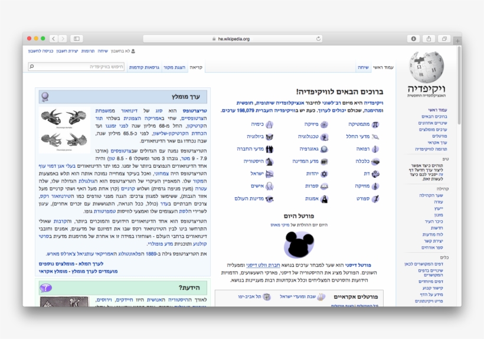Toggle the Safari sidebar button
This screenshot has width=484, height=339.
(x=77, y=38)
